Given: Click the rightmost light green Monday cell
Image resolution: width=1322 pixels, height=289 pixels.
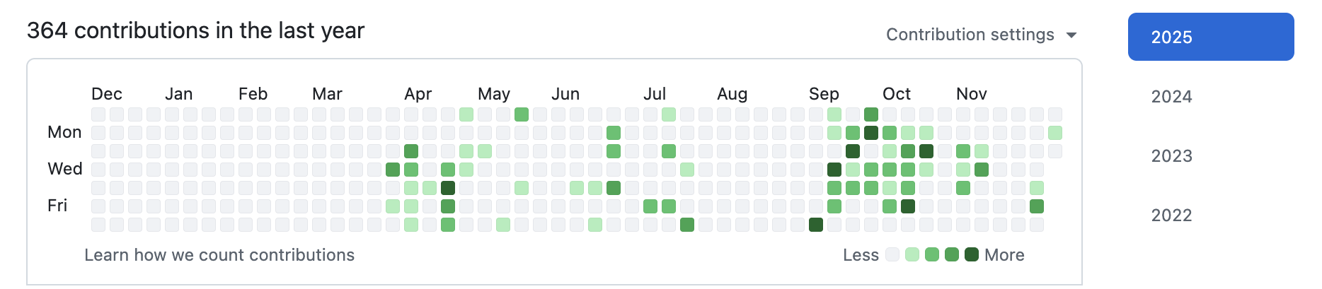Looking at the screenshot, I should click(1055, 133).
